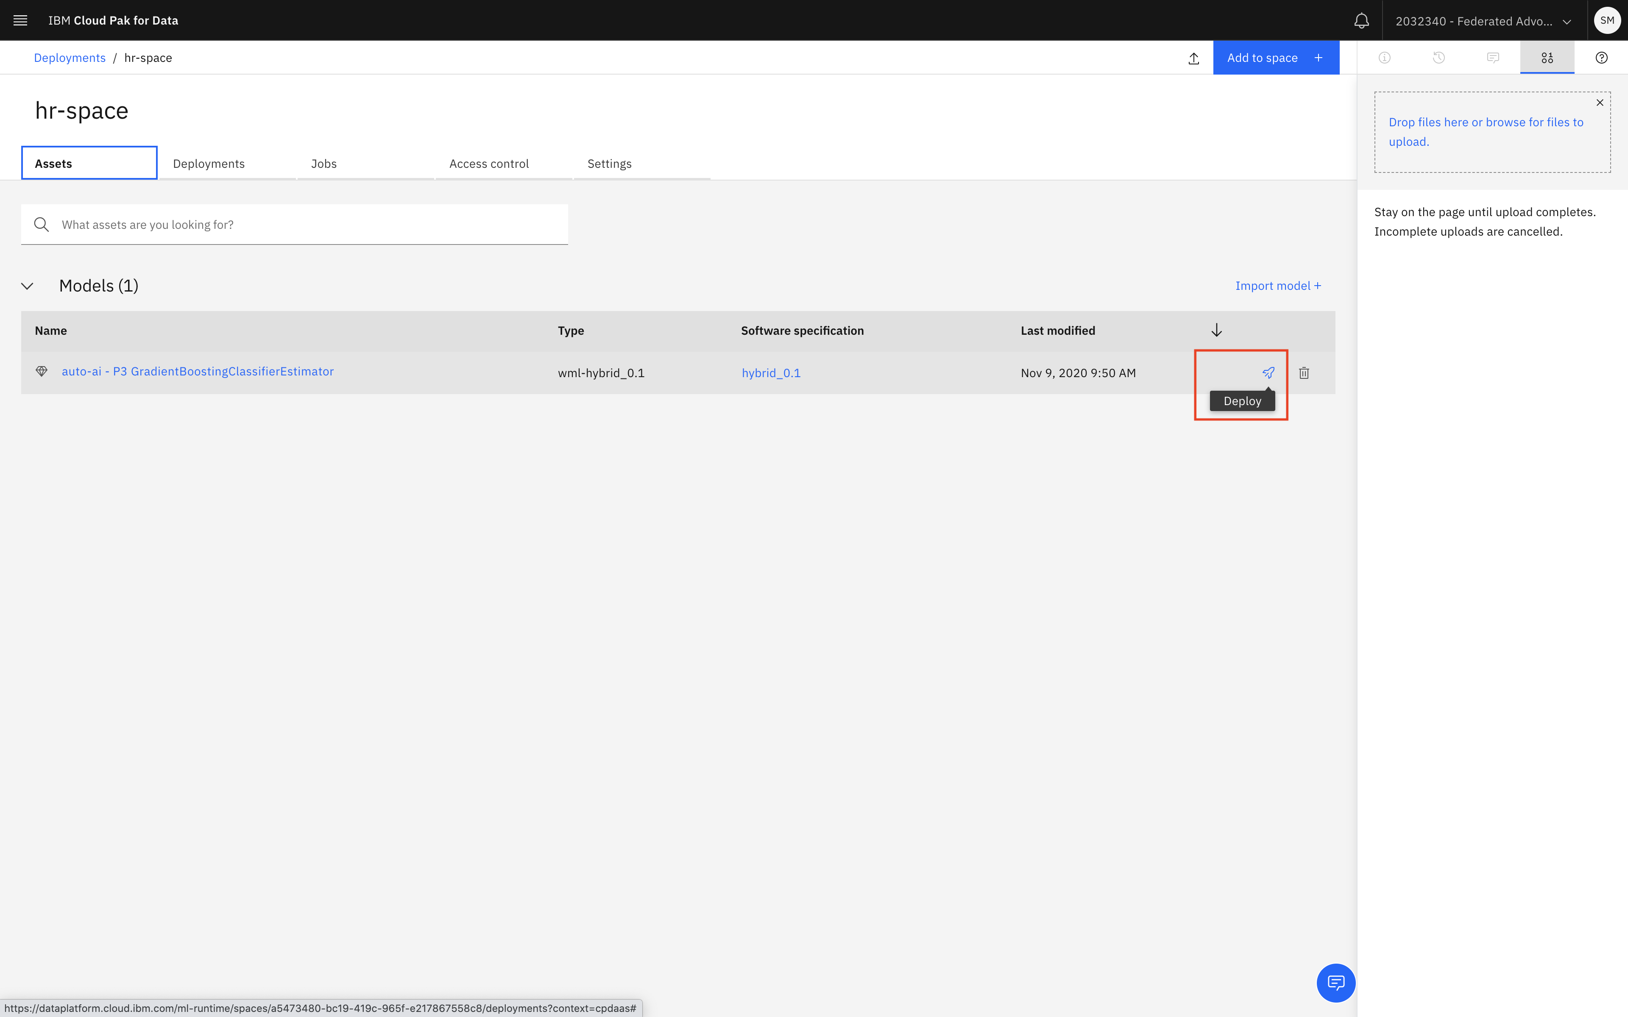Open the activity history icon
The height and width of the screenshot is (1017, 1628).
(x=1438, y=58)
